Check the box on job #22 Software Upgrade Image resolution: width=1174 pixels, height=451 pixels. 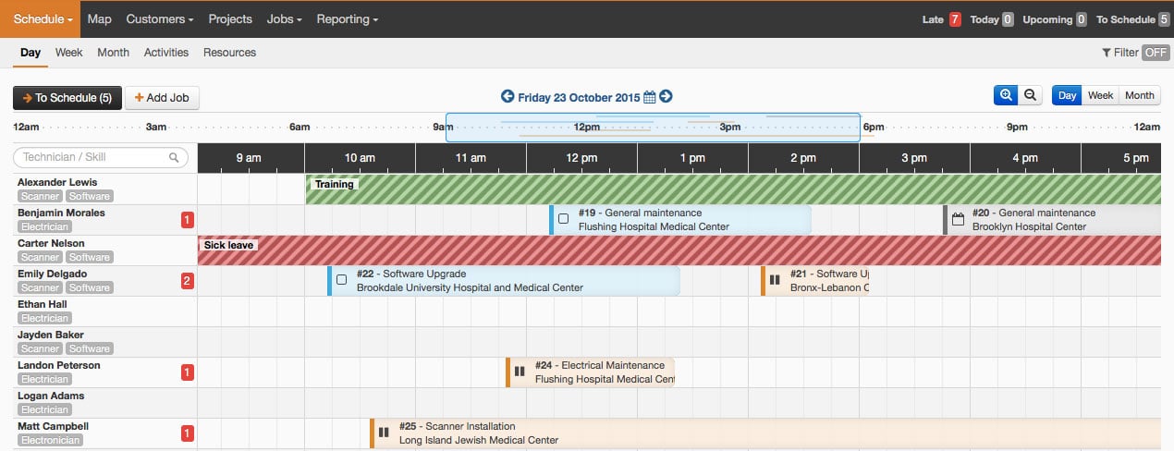click(x=341, y=280)
